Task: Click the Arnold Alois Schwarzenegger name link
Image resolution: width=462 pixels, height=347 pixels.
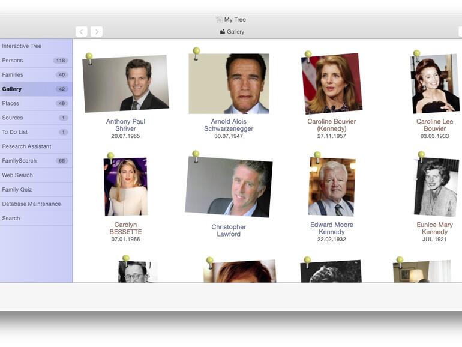Action: click(229, 125)
